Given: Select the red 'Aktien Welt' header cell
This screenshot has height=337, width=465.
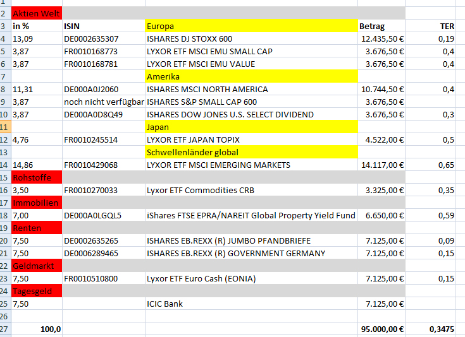Looking at the screenshot, I should pos(37,13).
